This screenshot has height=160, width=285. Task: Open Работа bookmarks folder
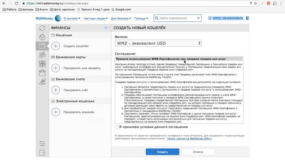point(10,9)
